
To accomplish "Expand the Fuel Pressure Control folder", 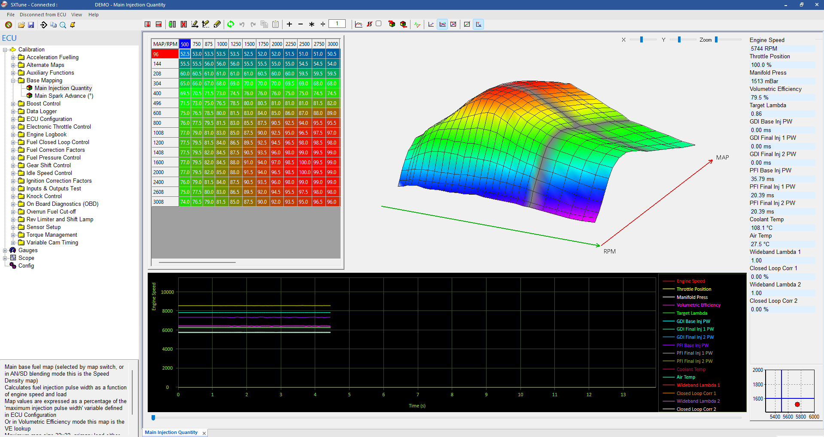I will (x=13, y=158).
